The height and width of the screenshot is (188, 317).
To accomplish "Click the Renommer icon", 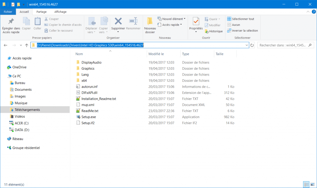I will (x=133, y=21).
